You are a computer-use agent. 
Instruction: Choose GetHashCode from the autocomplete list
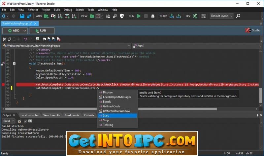(117, 106)
